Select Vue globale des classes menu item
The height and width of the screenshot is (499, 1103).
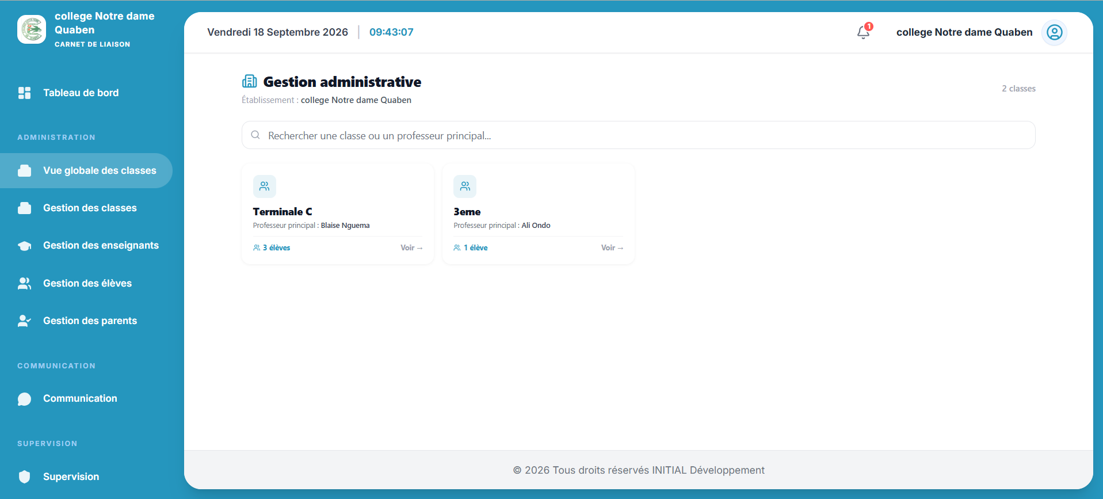[x=86, y=170]
